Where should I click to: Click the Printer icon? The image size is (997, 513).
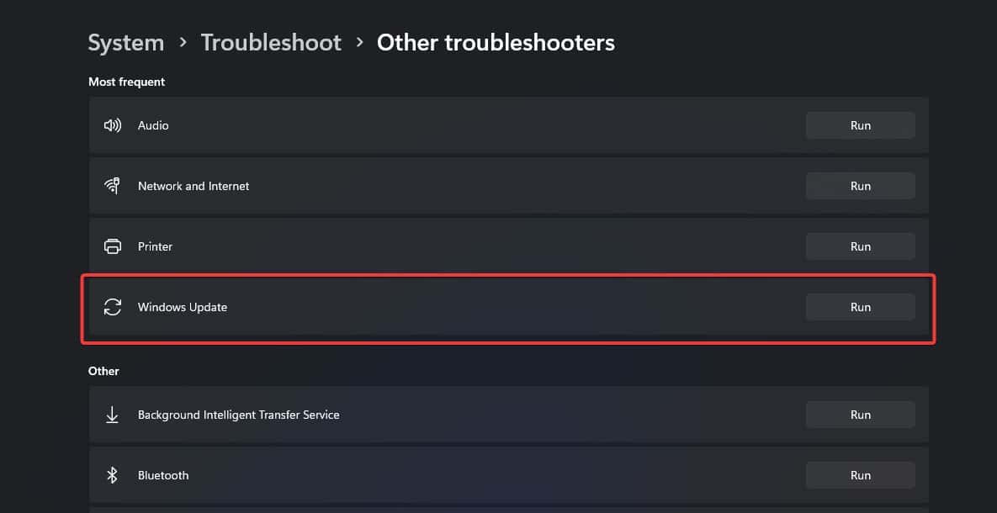[112, 246]
